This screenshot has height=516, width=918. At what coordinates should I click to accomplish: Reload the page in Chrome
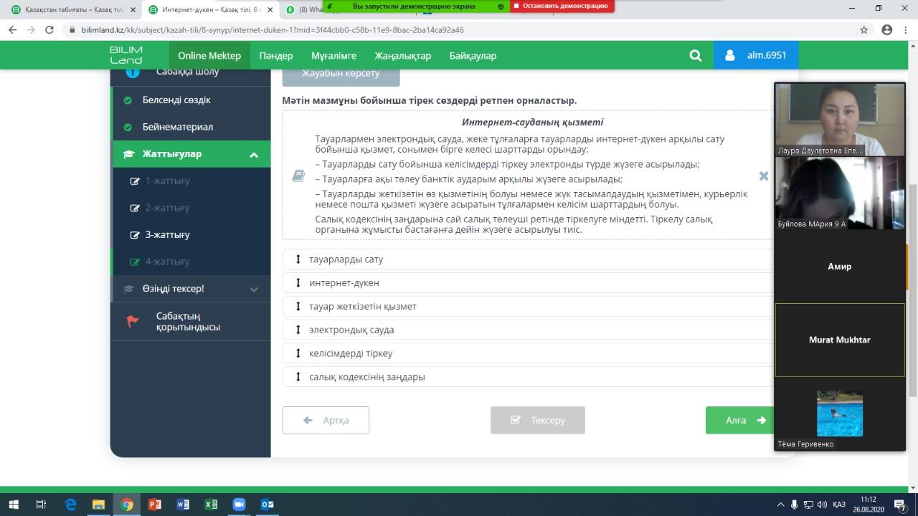pyautogui.click(x=49, y=30)
